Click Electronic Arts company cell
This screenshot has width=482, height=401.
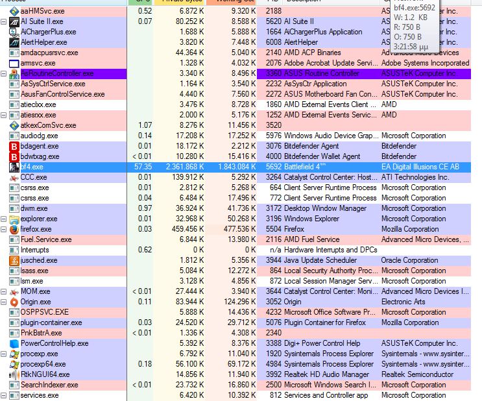point(403,302)
